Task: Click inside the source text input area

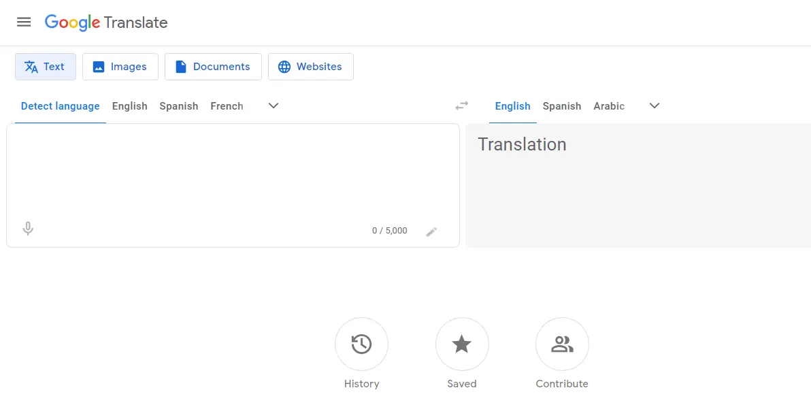Action: tap(231, 170)
